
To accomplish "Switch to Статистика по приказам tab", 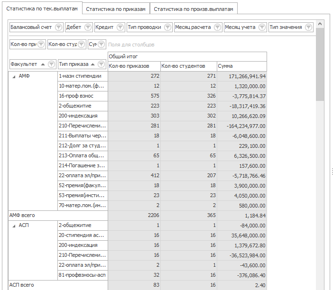I will (116, 9).
